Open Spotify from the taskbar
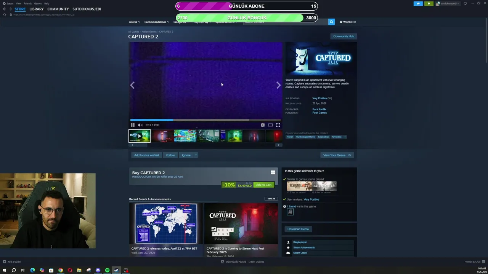 click(107, 270)
